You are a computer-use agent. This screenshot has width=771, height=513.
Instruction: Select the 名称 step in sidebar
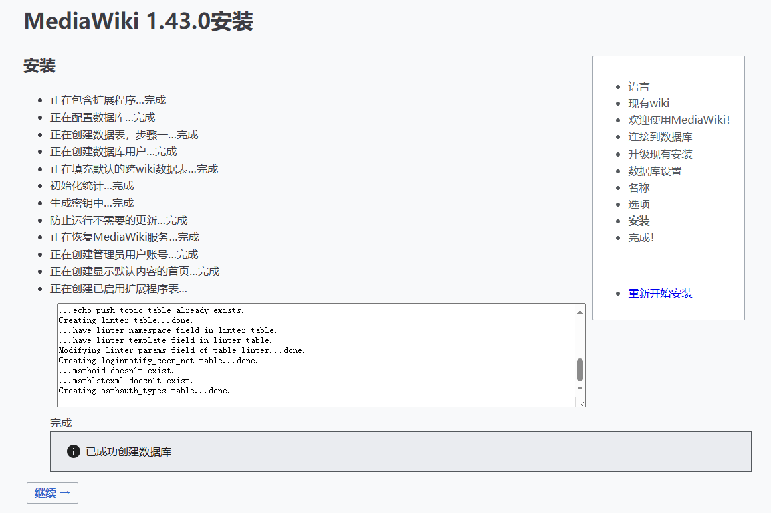[638, 188]
